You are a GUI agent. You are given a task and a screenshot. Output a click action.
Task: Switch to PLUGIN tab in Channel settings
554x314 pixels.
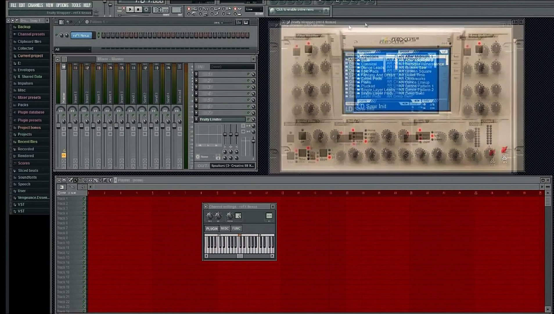coord(212,229)
